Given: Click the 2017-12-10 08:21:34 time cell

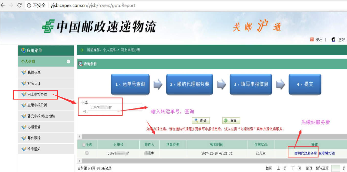Looking at the screenshot, I should pyautogui.click(x=217, y=153).
